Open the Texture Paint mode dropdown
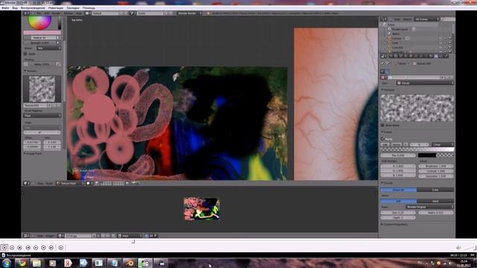 click(x=70, y=183)
